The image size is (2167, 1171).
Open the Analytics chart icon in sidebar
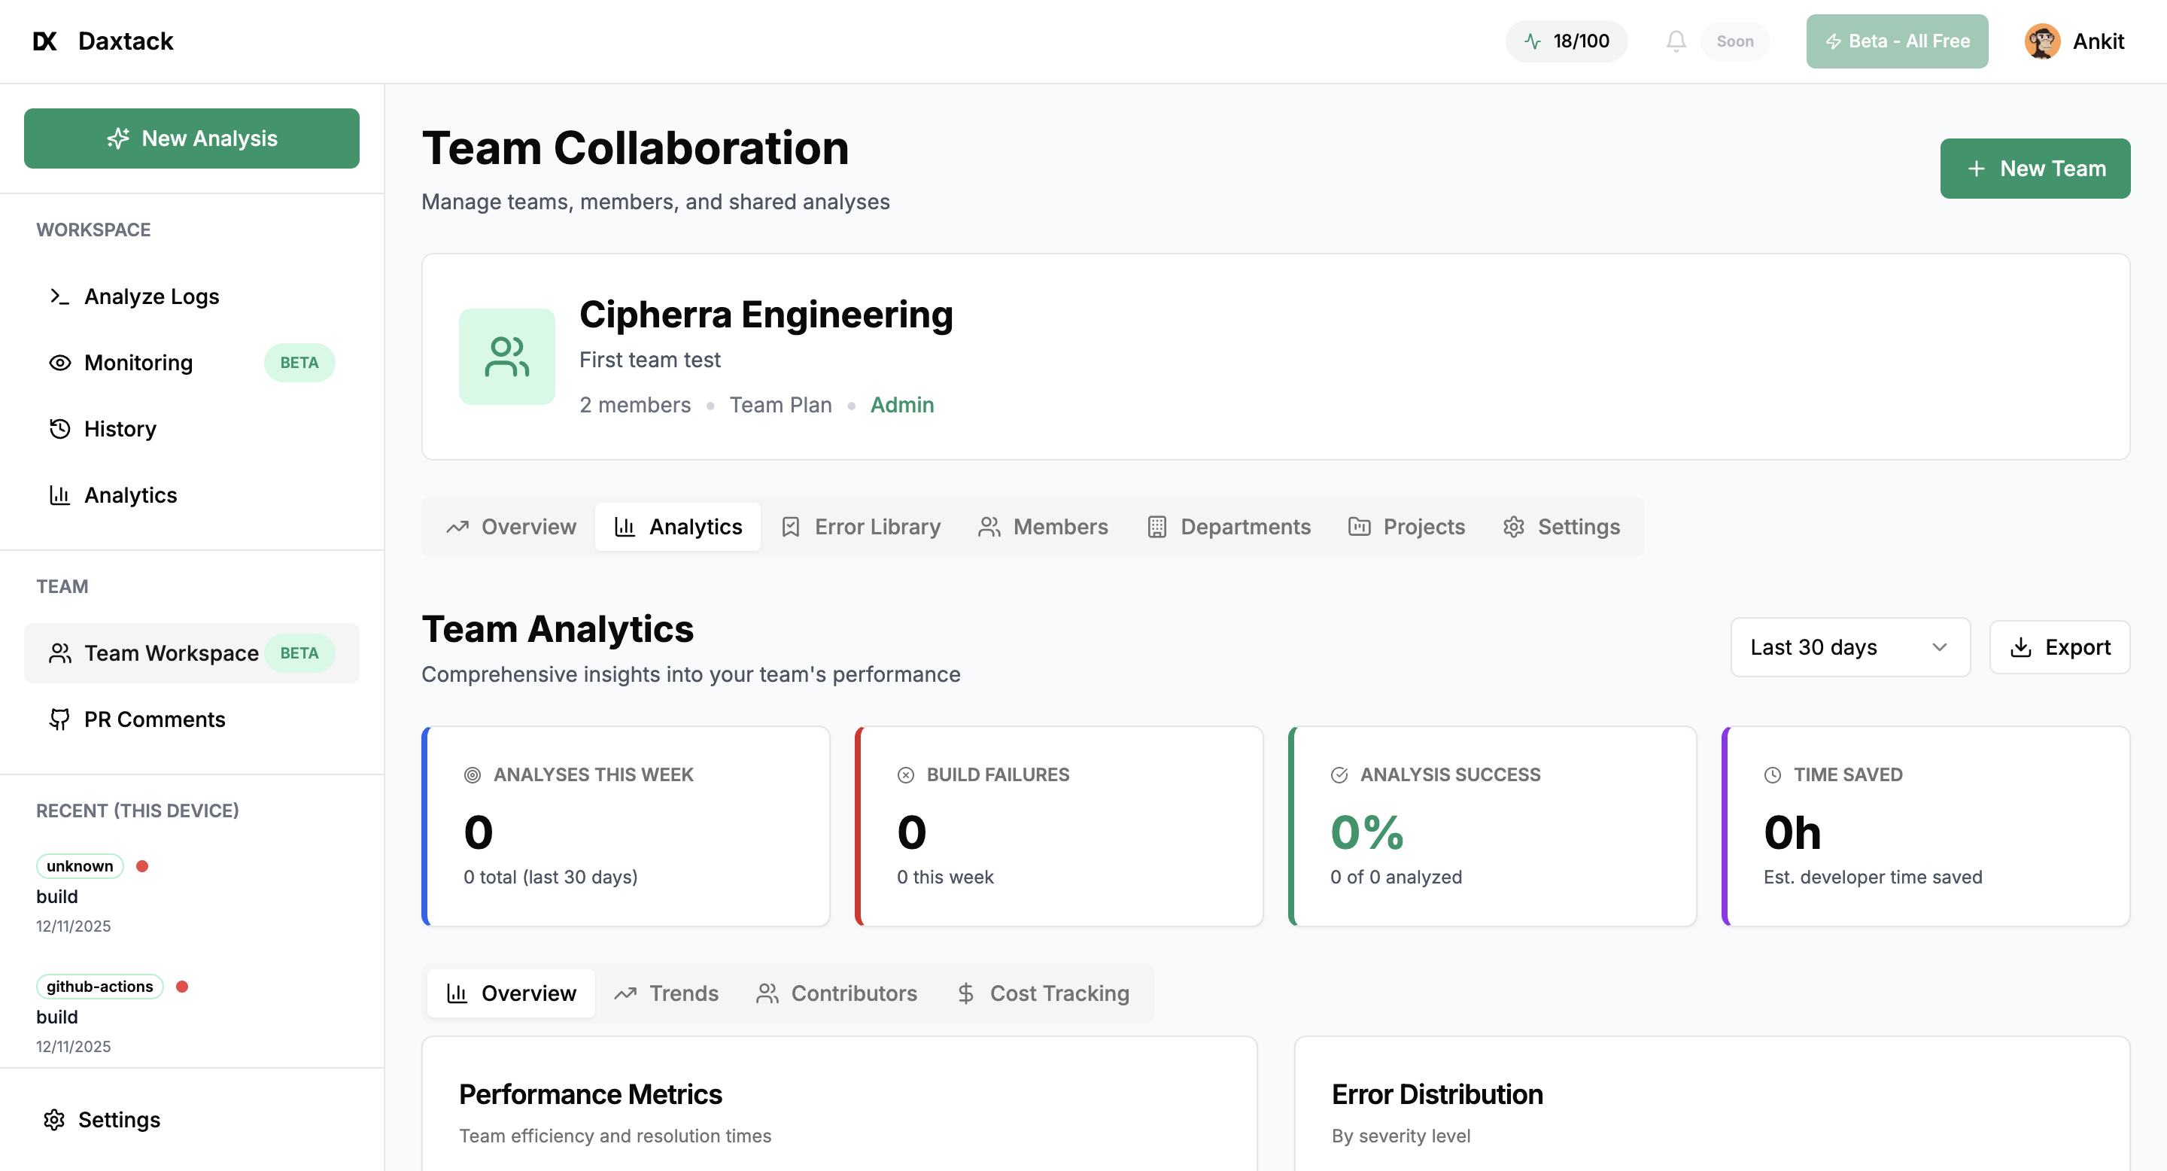point(59,494)
